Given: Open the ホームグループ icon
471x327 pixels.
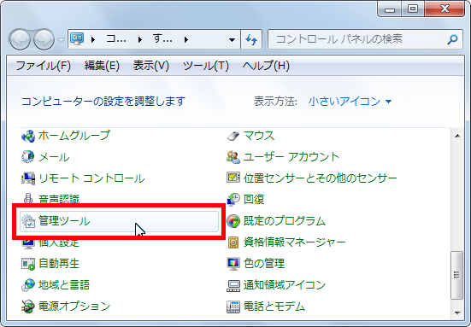Looking at the screenshot, I should click(28, 137).
